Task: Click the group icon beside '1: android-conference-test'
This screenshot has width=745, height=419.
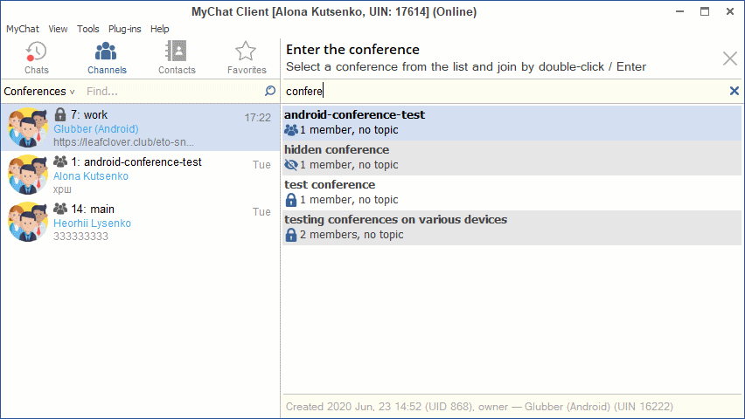Action: (60, 161)
